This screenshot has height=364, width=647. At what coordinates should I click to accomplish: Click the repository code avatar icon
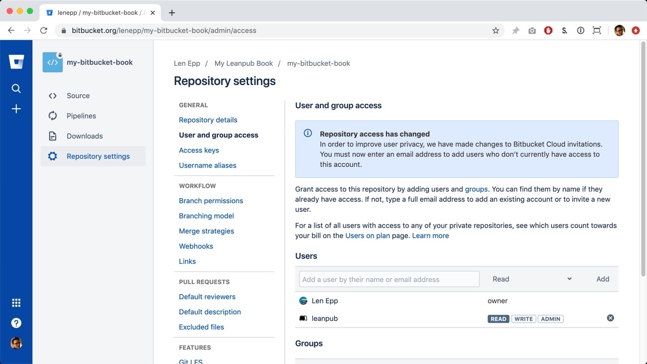53,63
